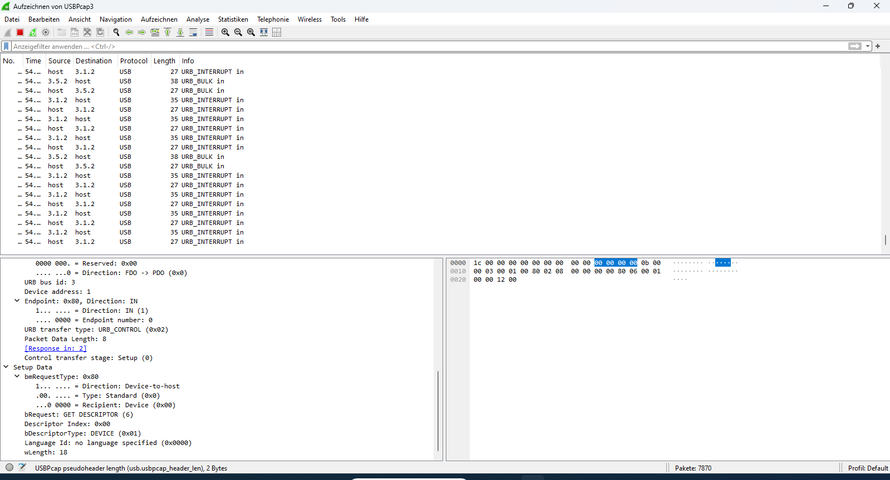Open the Navigation menu
890x480 pixels.
pyautogui.click(x=116, y=19)
